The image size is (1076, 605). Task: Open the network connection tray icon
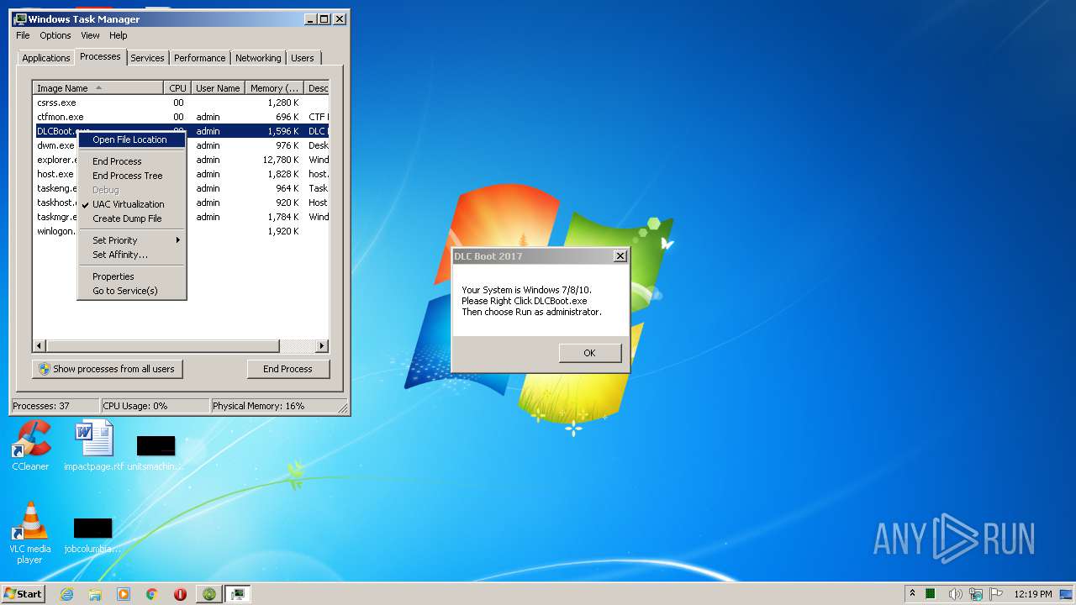pyautogui.click(x=977, y=594)
